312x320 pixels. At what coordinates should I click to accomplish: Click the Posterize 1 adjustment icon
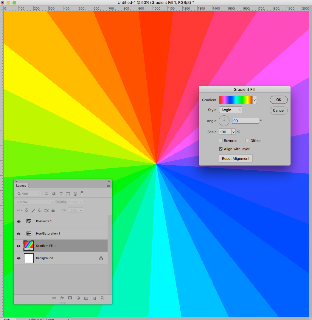(x=29, y=221)
